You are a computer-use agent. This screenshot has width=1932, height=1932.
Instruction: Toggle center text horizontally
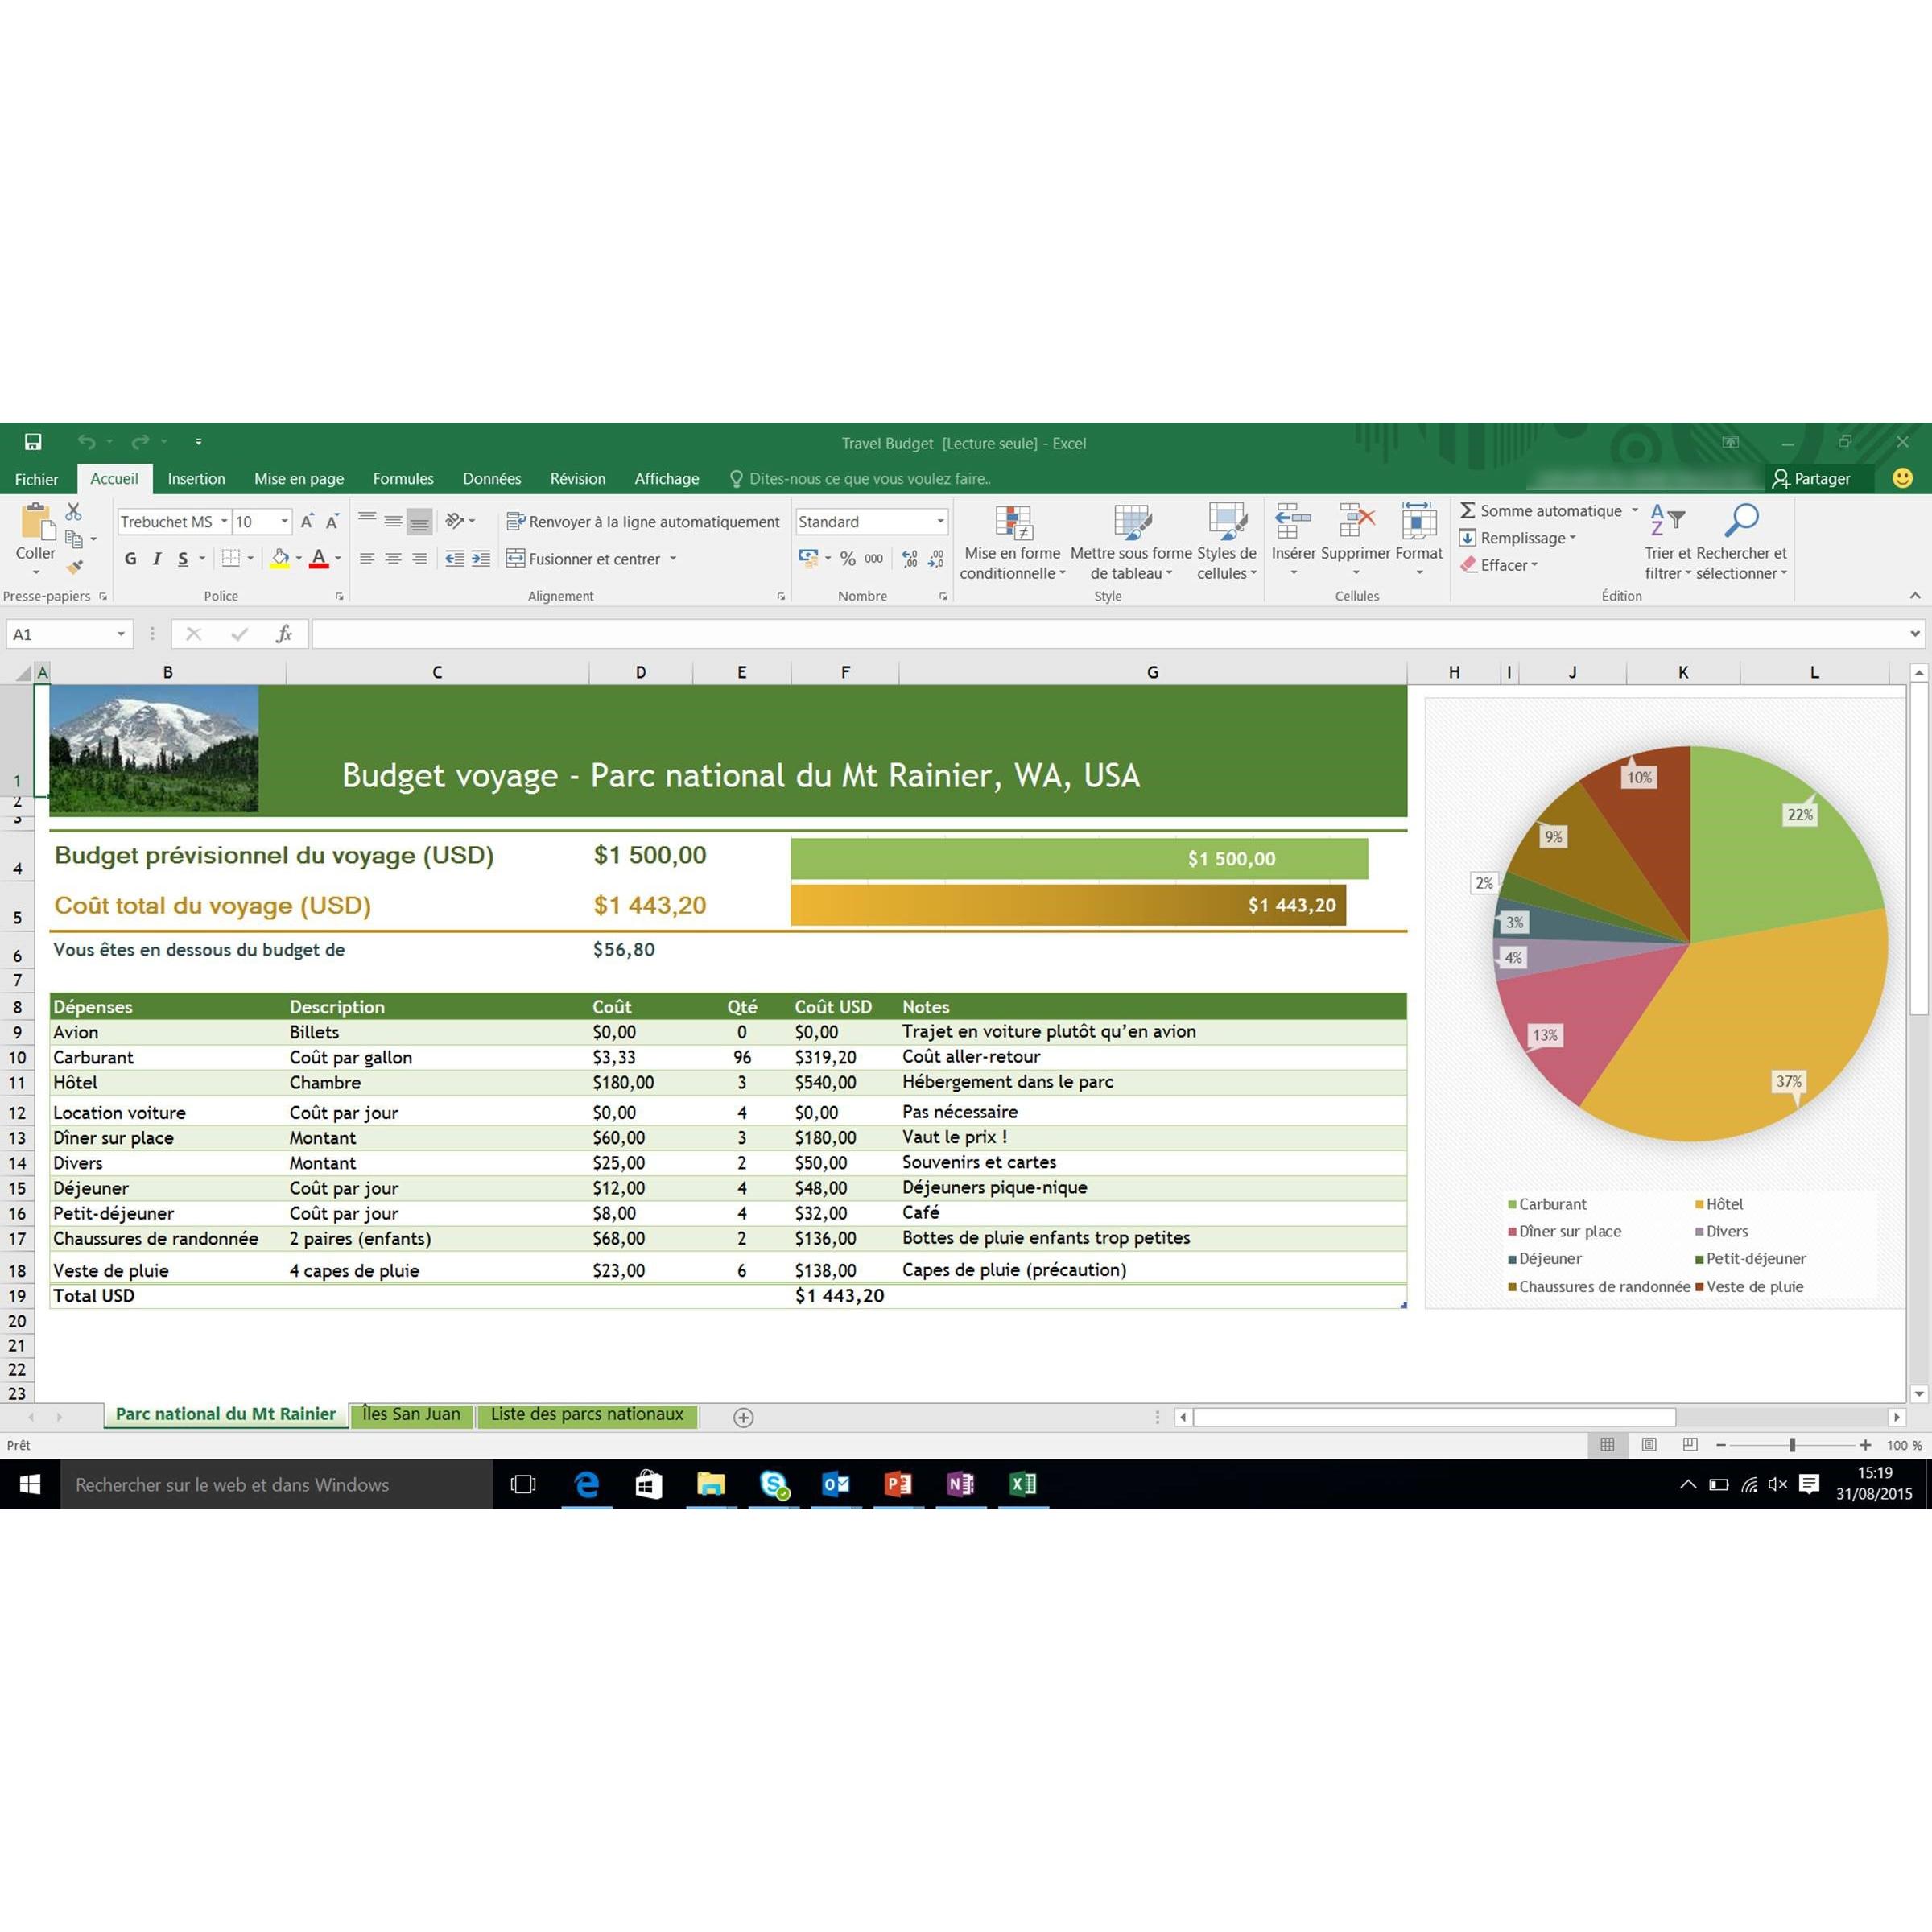click(x=393, y=559)
